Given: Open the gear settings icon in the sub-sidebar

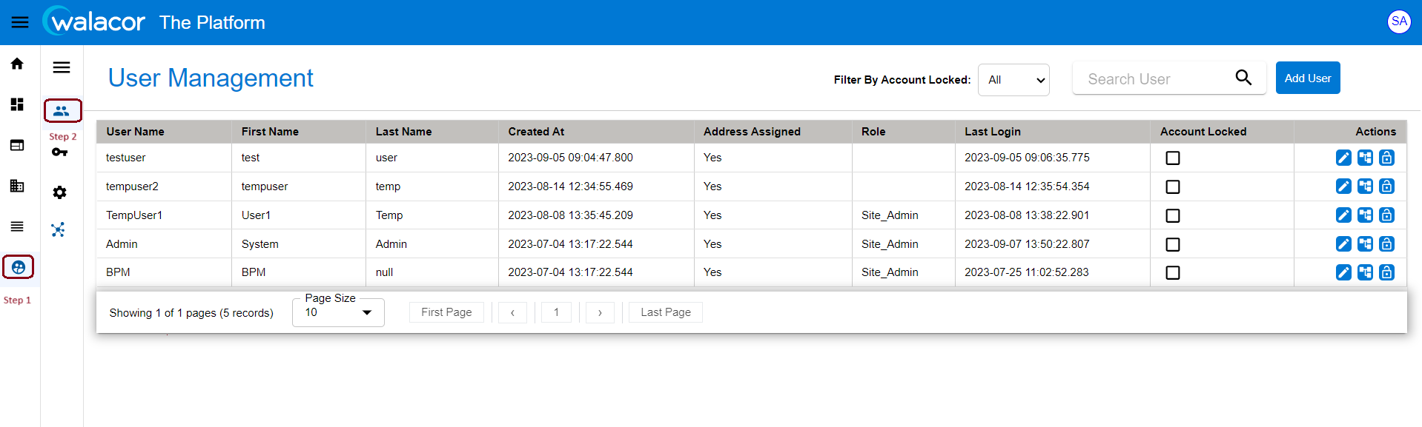Looking at the screenshot, I should tap(60, 192).
